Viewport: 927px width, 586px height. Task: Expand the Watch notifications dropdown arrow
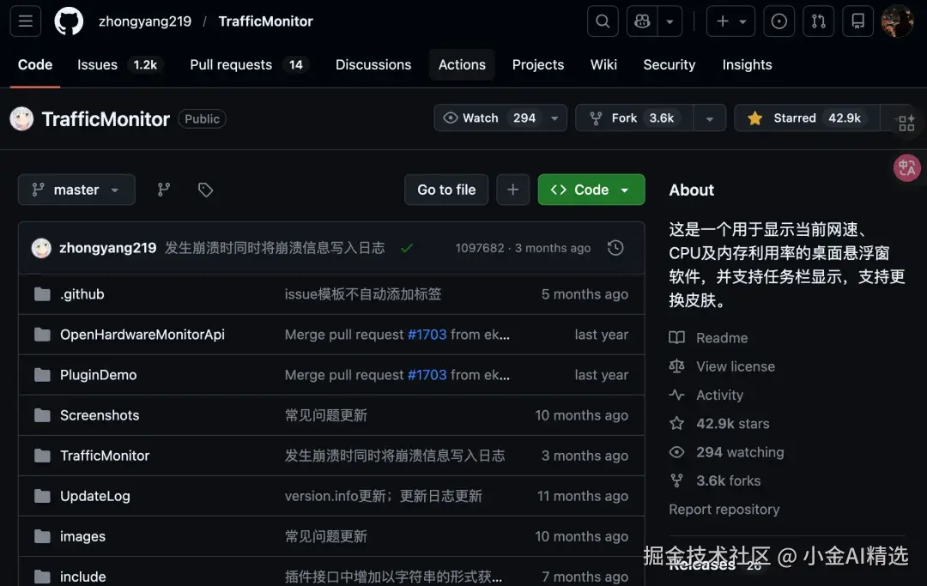[554, 118]
